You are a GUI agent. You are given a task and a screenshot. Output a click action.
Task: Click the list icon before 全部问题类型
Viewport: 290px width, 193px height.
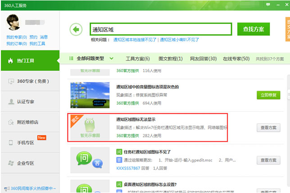pos(71,59)
